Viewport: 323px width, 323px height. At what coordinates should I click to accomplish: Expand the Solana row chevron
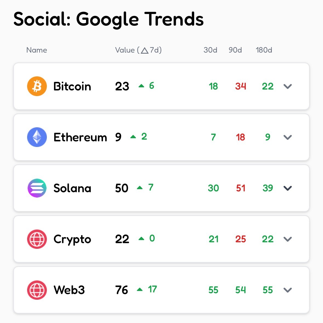[x=288, y=188]
